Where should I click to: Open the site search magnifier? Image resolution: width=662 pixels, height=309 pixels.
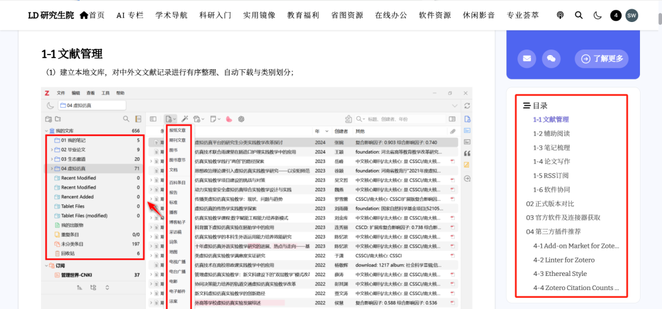coord(579,15)
